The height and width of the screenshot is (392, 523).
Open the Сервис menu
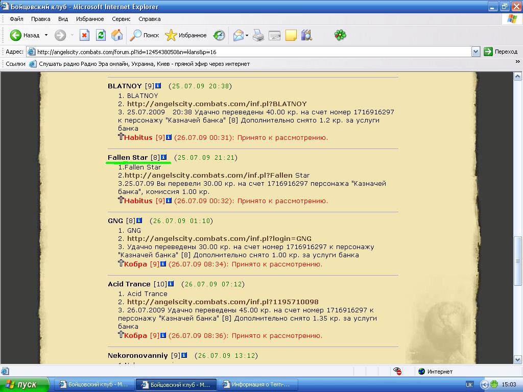[121, 19]
